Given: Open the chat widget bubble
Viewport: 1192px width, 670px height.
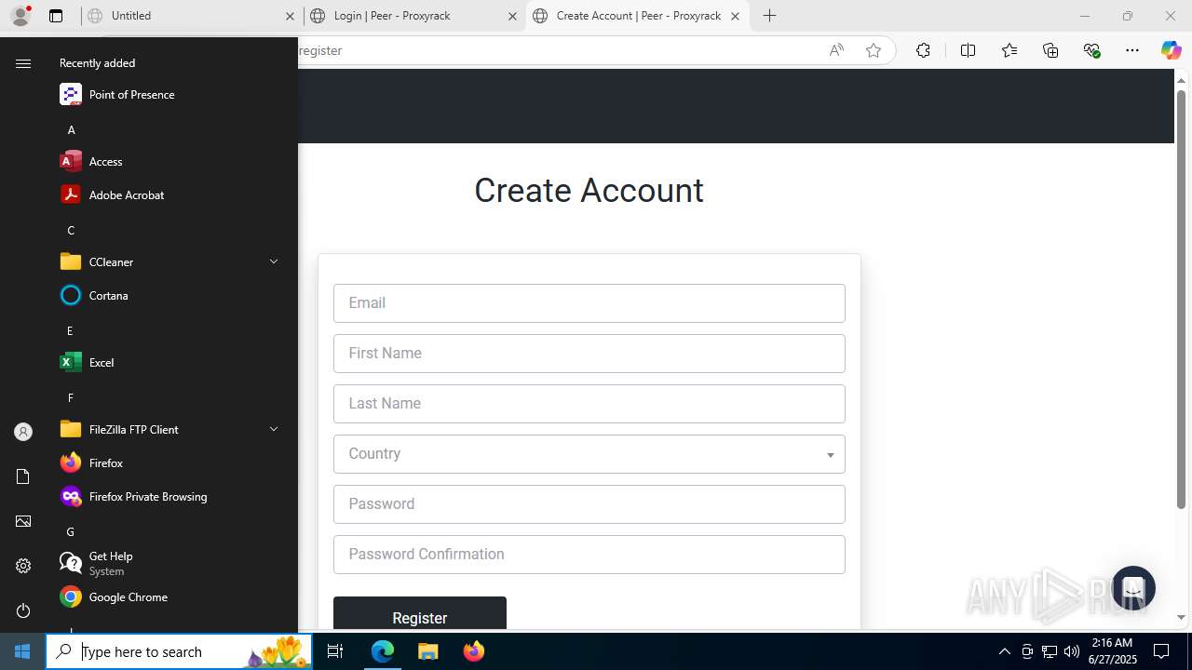Looking at the screenshot, I should [1133, 588].
